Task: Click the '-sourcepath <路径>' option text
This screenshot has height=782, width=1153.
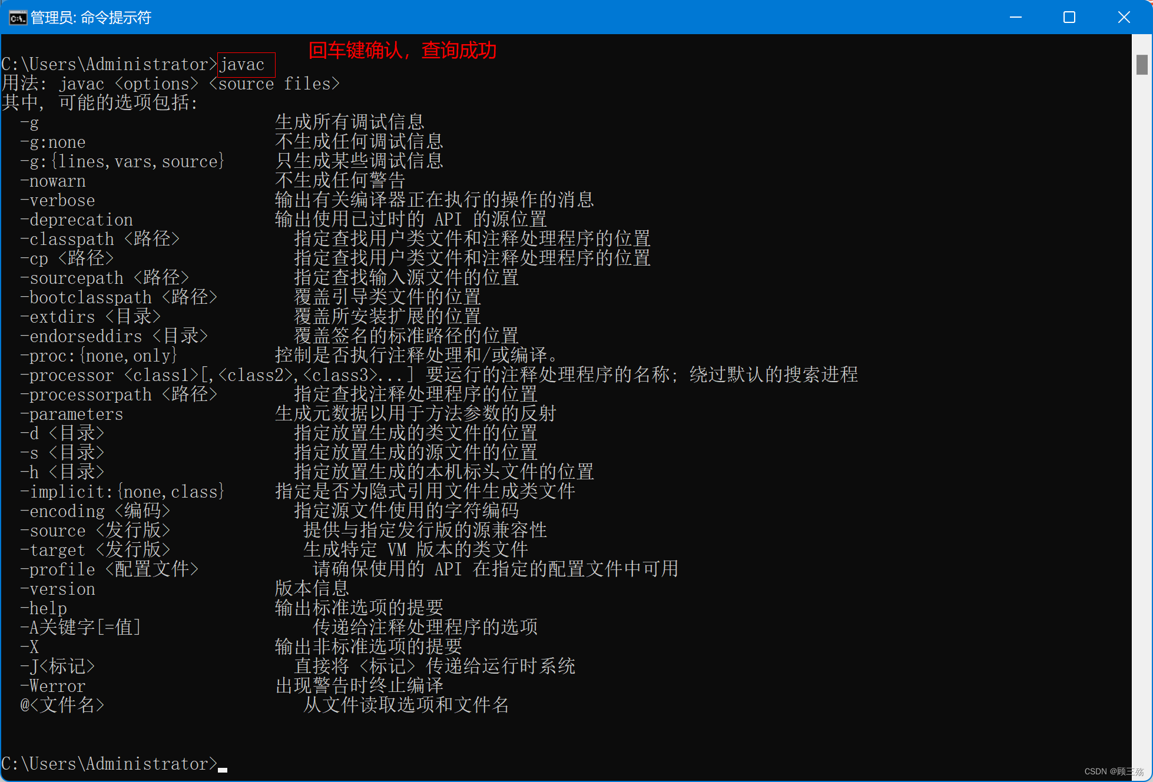Action: (x=104, y=278)
